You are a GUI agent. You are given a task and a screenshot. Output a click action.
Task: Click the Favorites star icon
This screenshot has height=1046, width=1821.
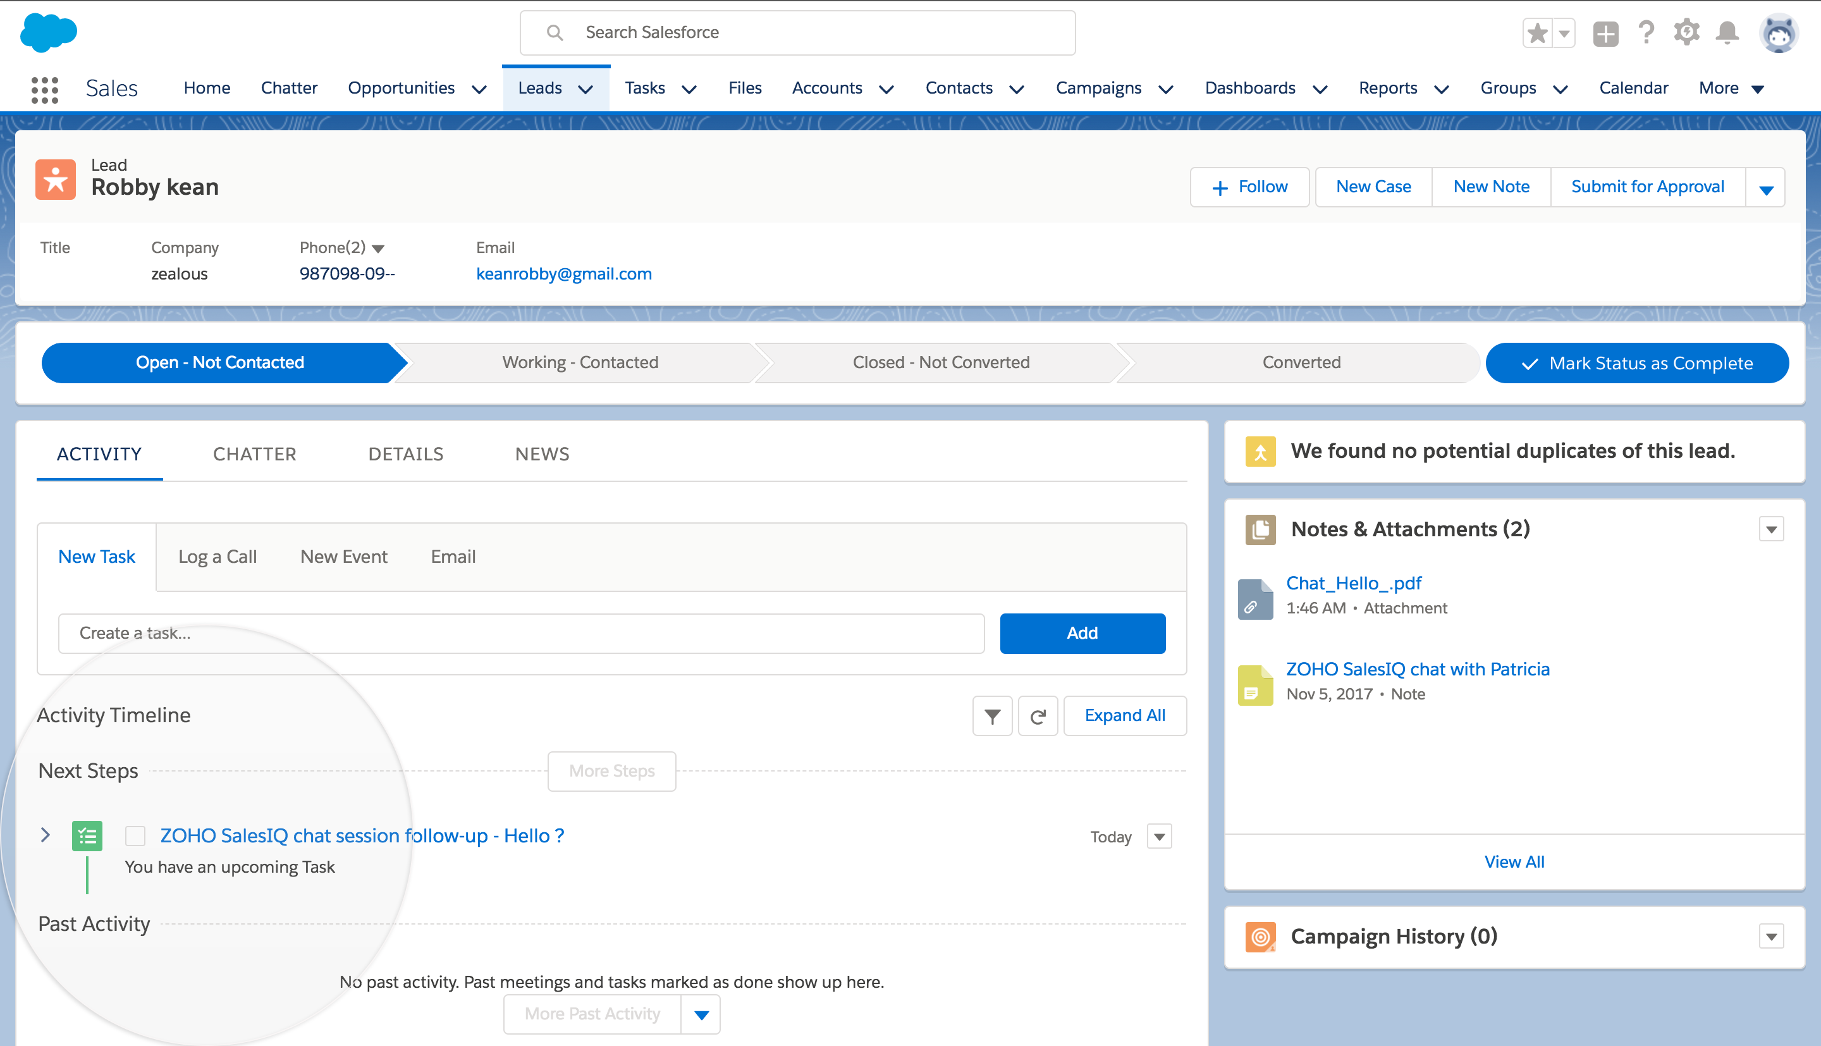[1537, 33]
